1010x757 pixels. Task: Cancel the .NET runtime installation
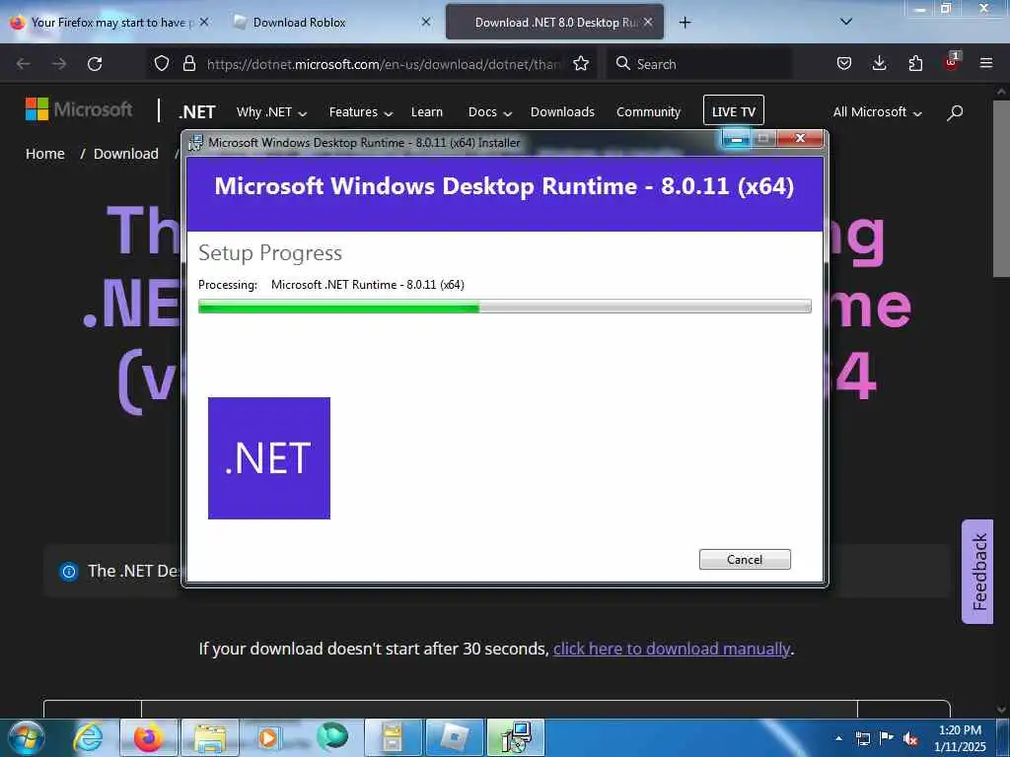745,560
